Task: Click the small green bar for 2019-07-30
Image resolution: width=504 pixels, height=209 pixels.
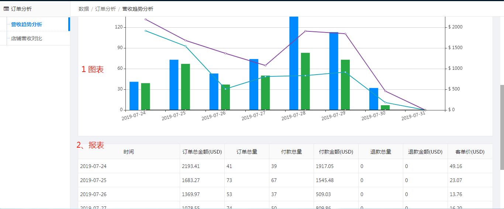Action: tap(385, 107)
